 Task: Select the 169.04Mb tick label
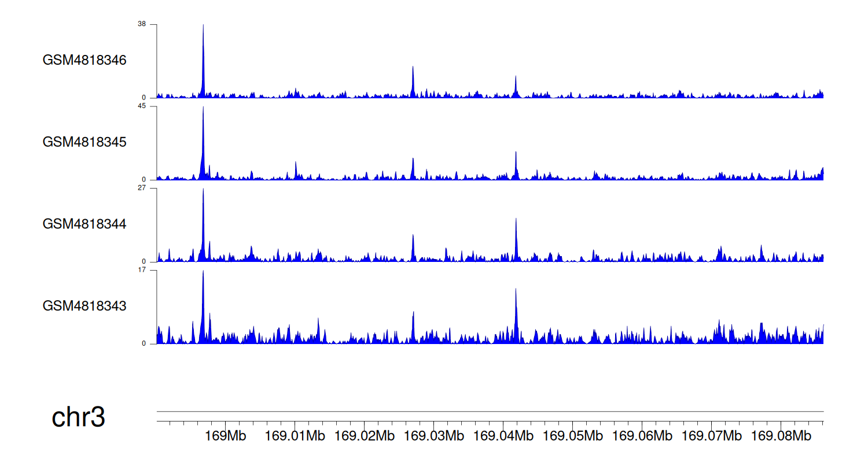tap(503, 435)
